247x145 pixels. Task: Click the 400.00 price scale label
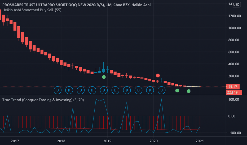tap(233, 64)
